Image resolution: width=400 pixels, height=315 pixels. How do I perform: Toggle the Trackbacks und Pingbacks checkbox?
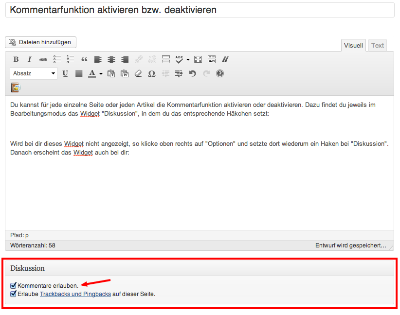(x=14, y=294)
